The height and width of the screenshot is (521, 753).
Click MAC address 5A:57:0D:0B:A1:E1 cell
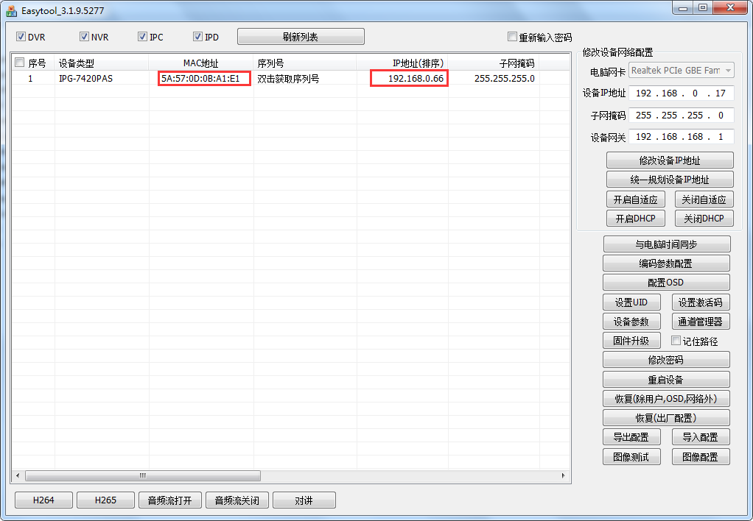tap(200, 78)
